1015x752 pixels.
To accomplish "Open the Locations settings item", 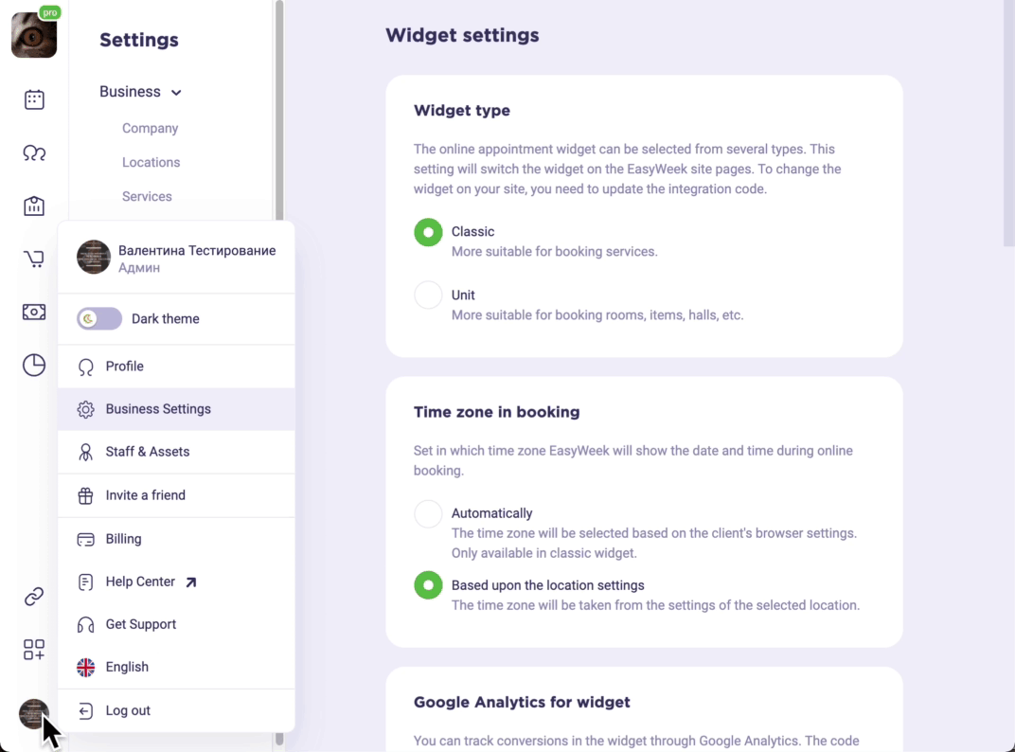I will [151, 162].
